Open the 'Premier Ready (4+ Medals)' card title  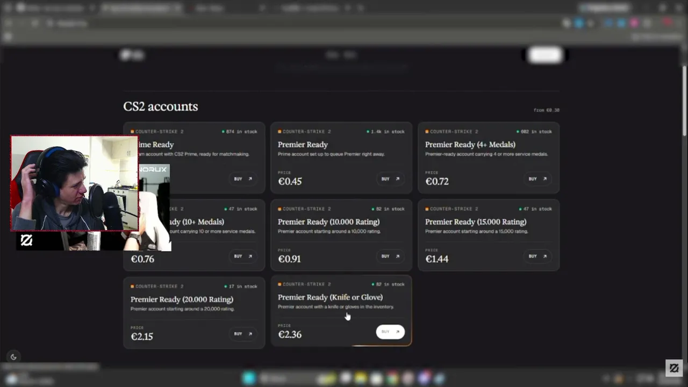click(470, 145)
